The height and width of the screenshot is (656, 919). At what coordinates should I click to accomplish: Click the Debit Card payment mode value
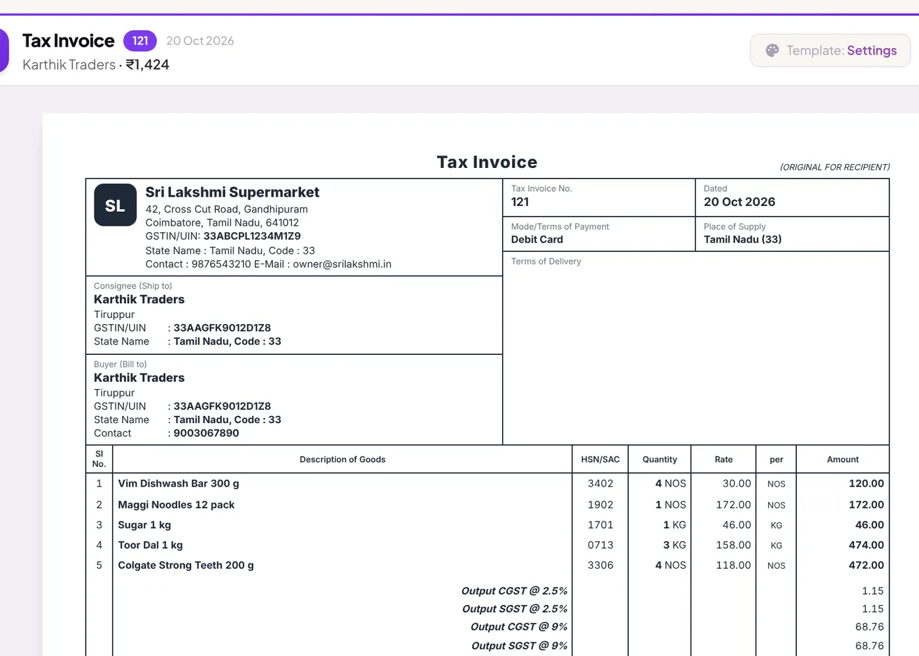coord(537,239)
